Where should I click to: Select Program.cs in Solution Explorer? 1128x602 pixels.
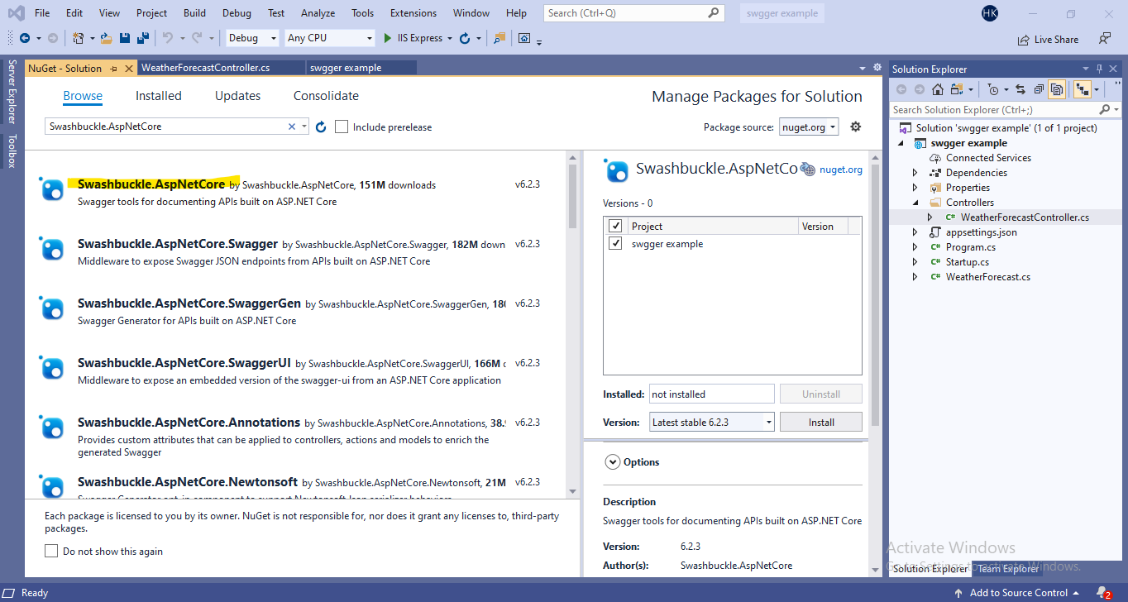click(x=970, y=247)
